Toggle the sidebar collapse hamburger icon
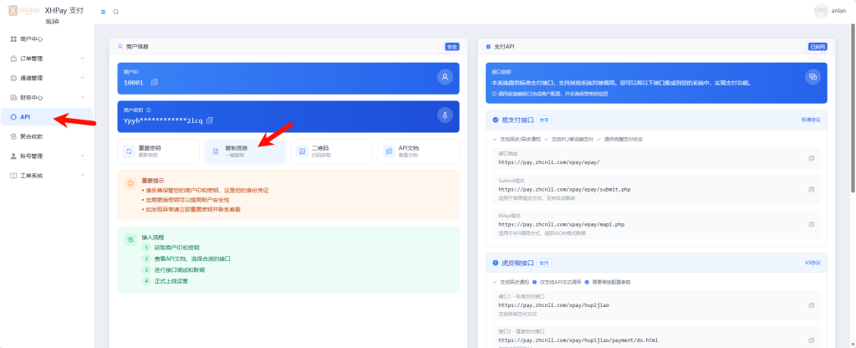 coord(103,12)
